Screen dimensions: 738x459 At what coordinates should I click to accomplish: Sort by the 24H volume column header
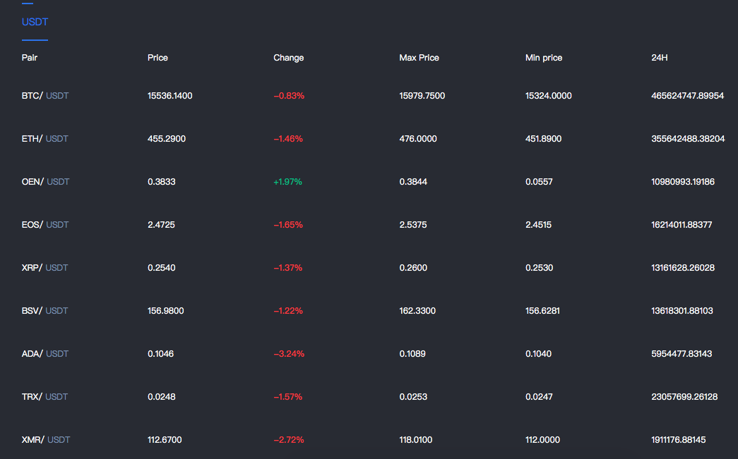pyautogui.click(x=660, y=58)
